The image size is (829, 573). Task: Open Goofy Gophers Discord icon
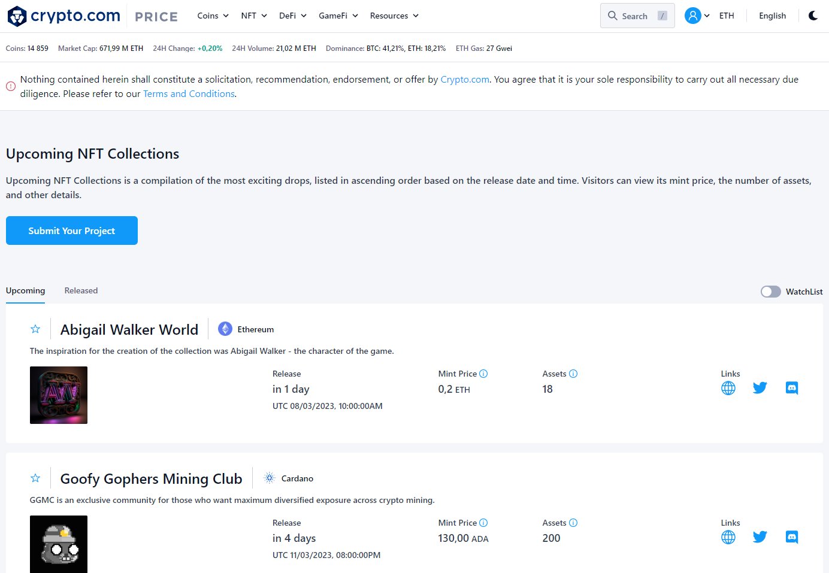pyautogui.click(x=792, y=537)
